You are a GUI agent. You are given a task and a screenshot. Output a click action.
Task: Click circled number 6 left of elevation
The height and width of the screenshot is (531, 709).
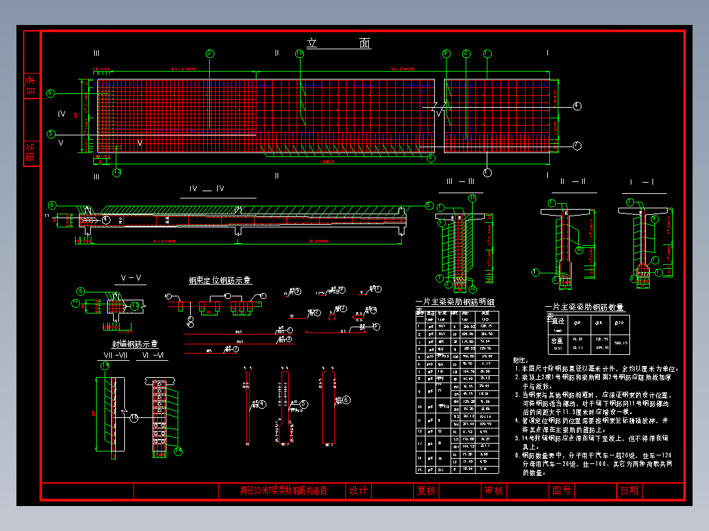coord(51,93)
